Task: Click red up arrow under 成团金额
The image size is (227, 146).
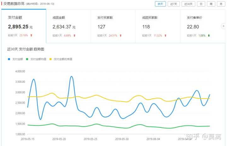Action: [74, 36]
